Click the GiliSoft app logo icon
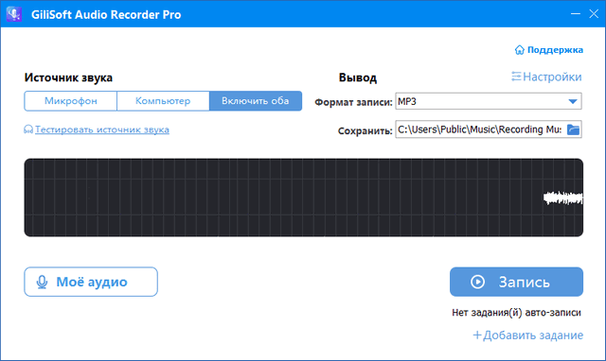606x361 pixels. point(14,14)
